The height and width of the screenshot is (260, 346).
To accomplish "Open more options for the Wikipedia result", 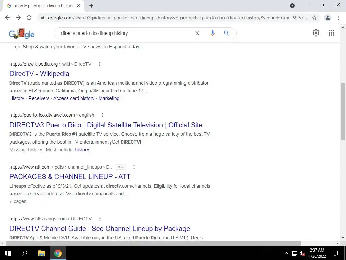I will pyautogui.click(x=100, y=64).
